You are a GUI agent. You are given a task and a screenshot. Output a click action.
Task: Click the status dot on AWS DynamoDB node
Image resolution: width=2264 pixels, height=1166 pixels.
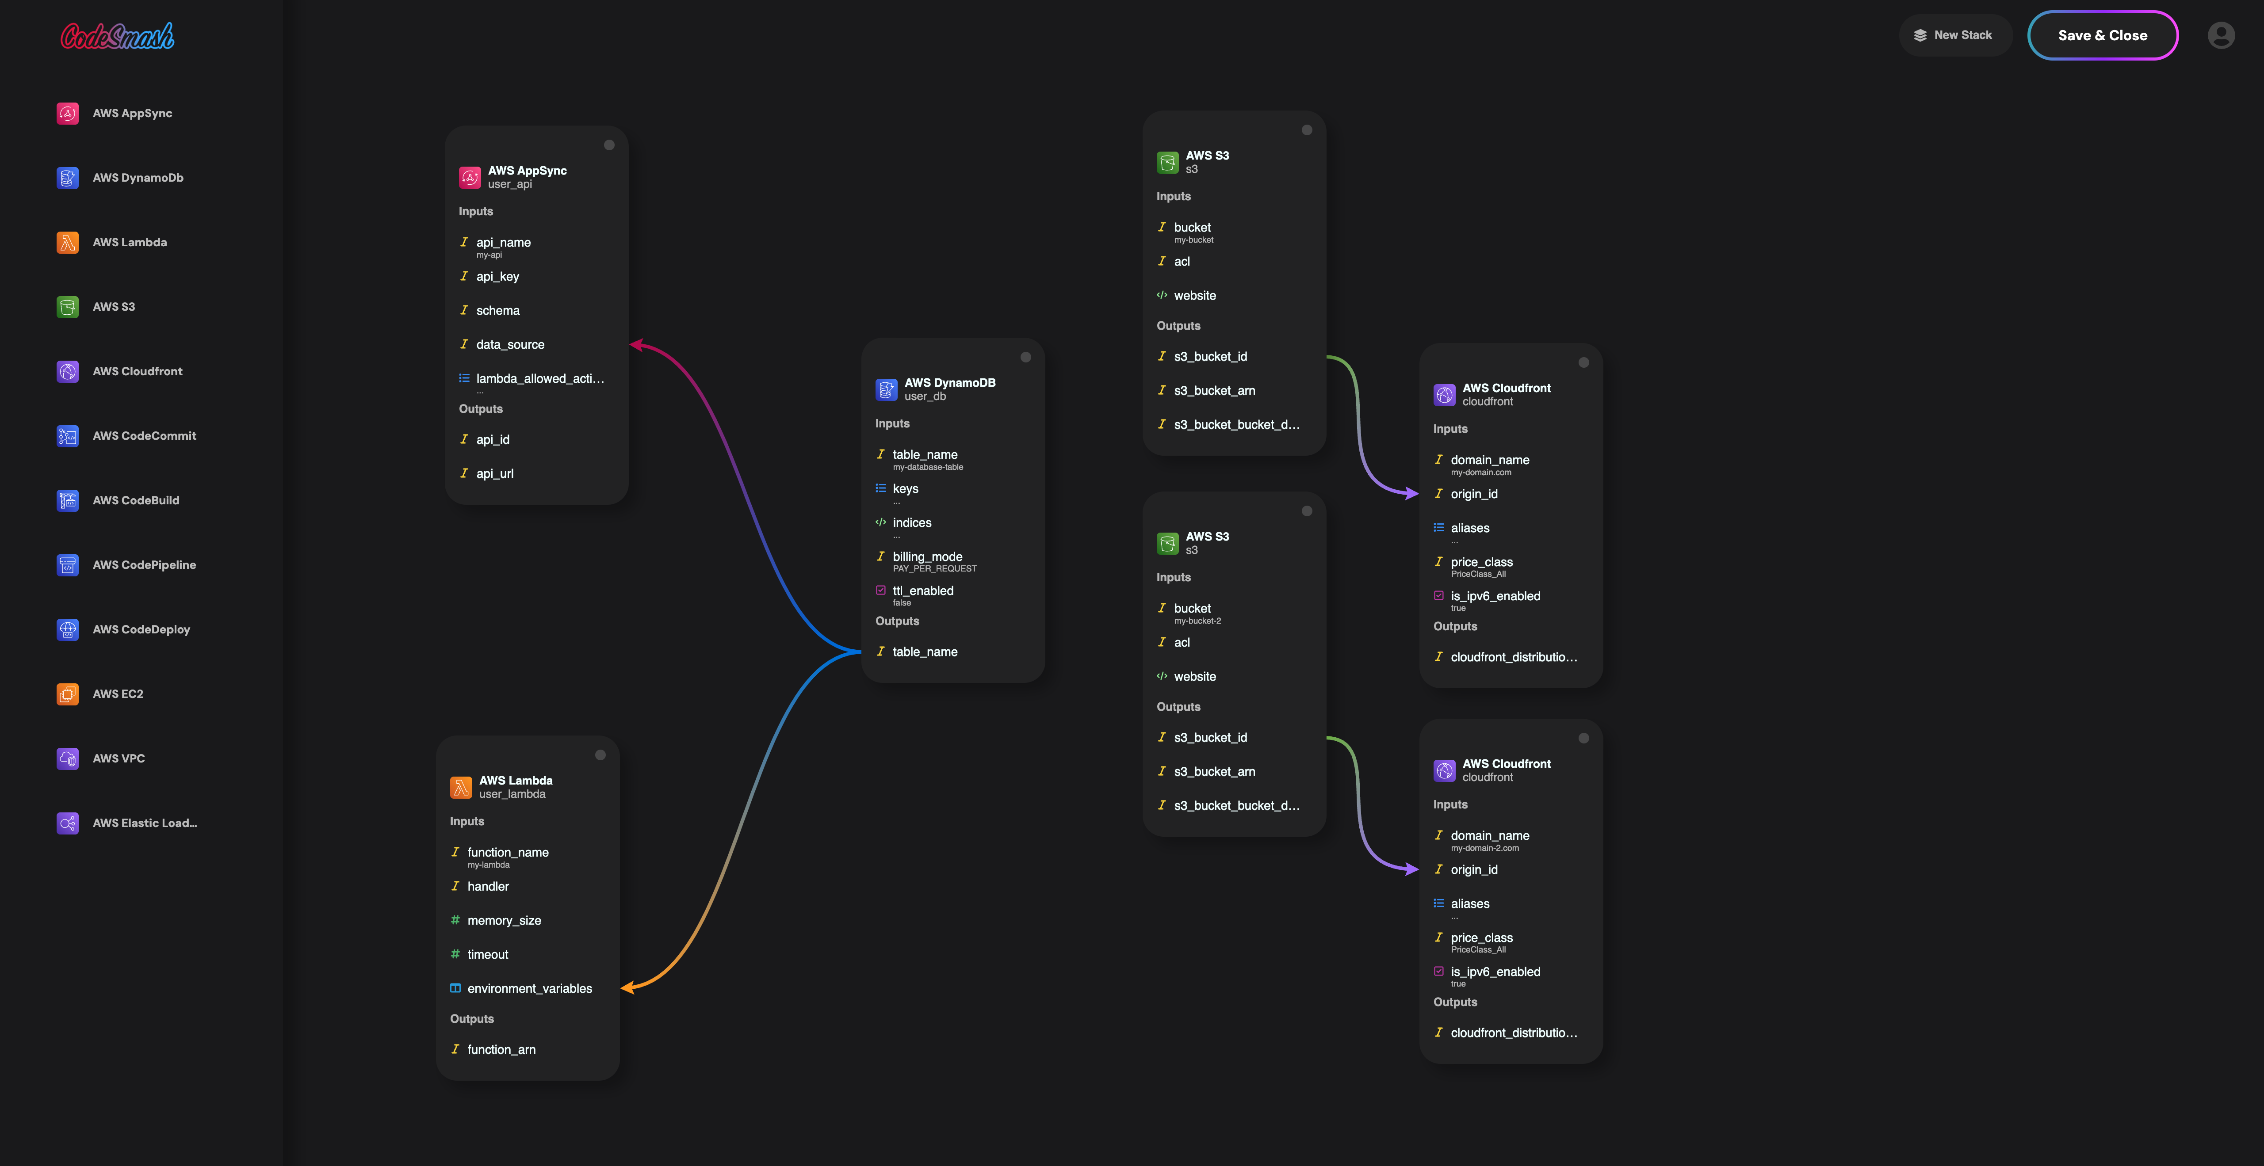[x=1026, y=357]
